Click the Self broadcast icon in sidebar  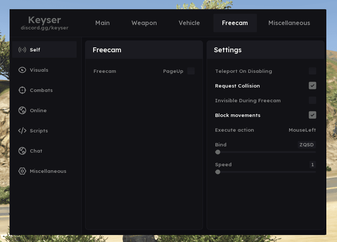(22, 50)
